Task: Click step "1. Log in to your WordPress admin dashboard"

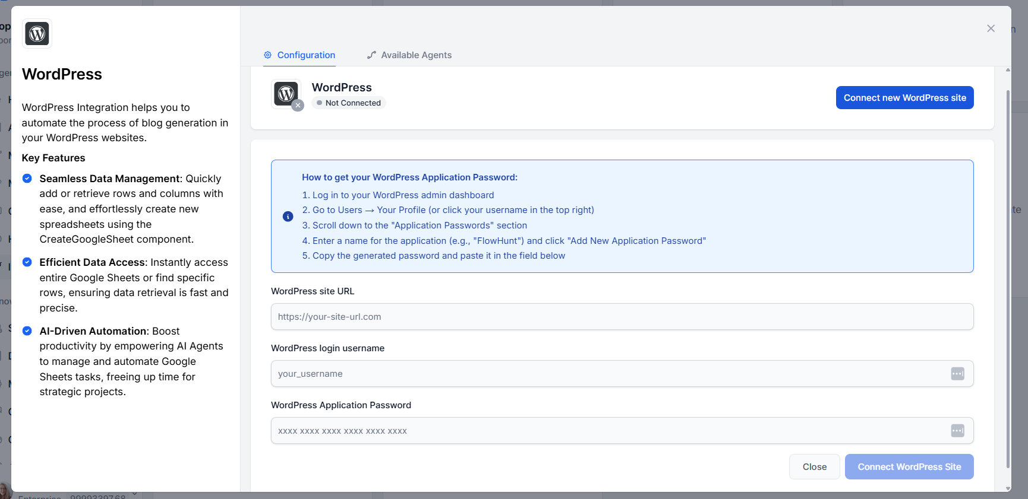Action: click(398, 195)
